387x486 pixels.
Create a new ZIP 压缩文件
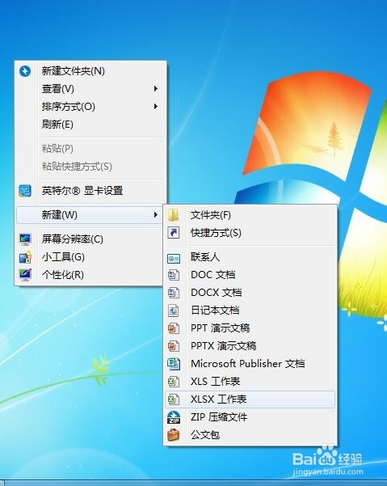[x=250, y=417]
